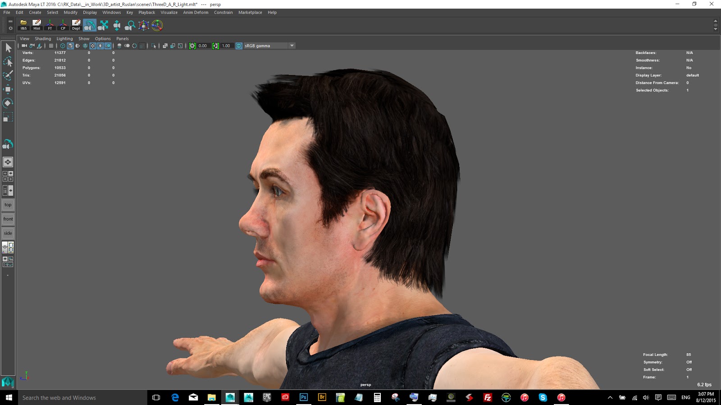
Task: Open the Shading menu in the panel
Action: pos(43,39)
